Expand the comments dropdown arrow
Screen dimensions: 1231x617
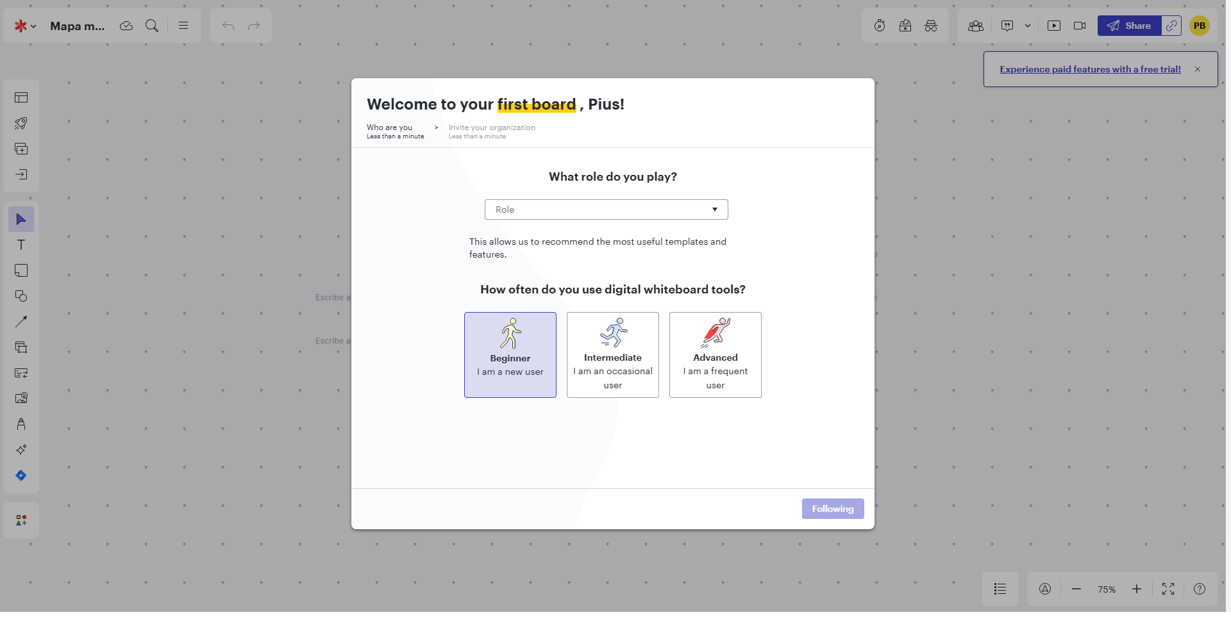(x=1028, y=26)
